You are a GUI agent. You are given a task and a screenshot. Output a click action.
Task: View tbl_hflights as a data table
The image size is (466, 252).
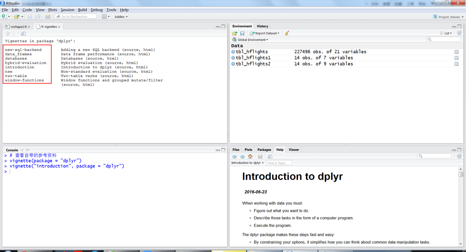456,52
